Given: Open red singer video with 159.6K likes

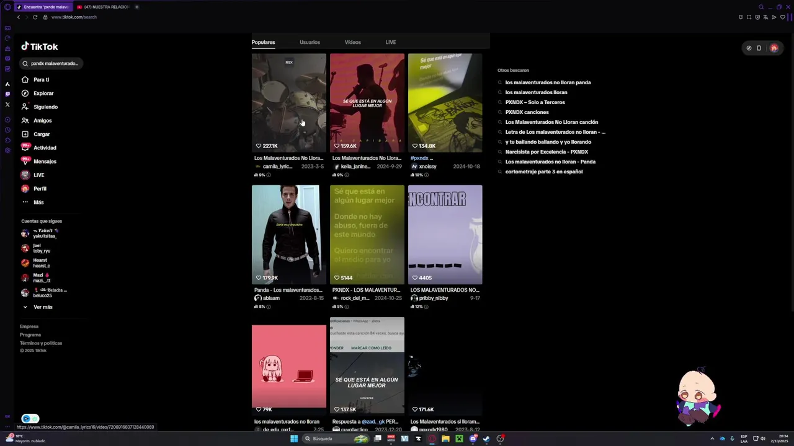Looking at the screenshot, I should click(x=367, y=103).
